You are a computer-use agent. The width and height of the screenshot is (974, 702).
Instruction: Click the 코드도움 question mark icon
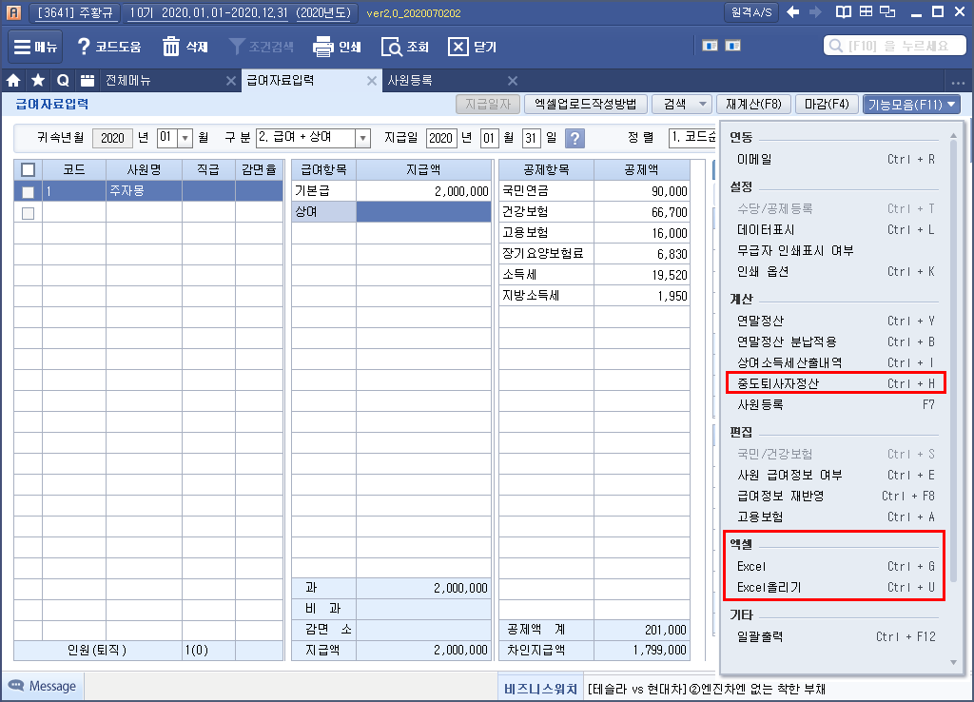click(x=84, y=47)
